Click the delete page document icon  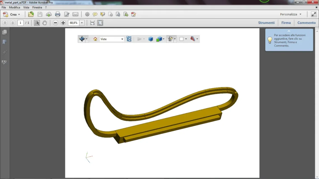point(110,14)
